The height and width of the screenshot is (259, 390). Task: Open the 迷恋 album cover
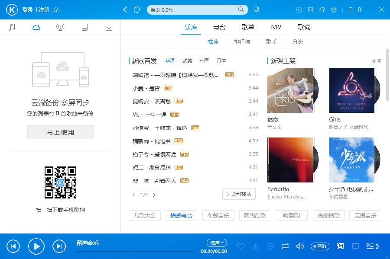[290, 90]
